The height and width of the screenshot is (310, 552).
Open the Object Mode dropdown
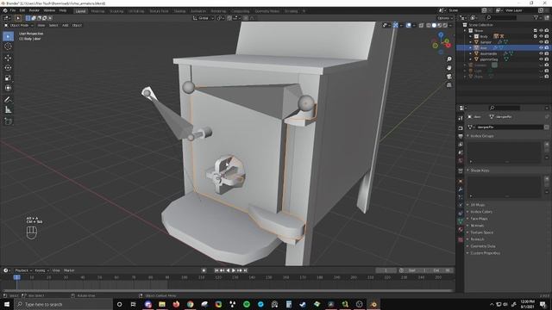19,25
